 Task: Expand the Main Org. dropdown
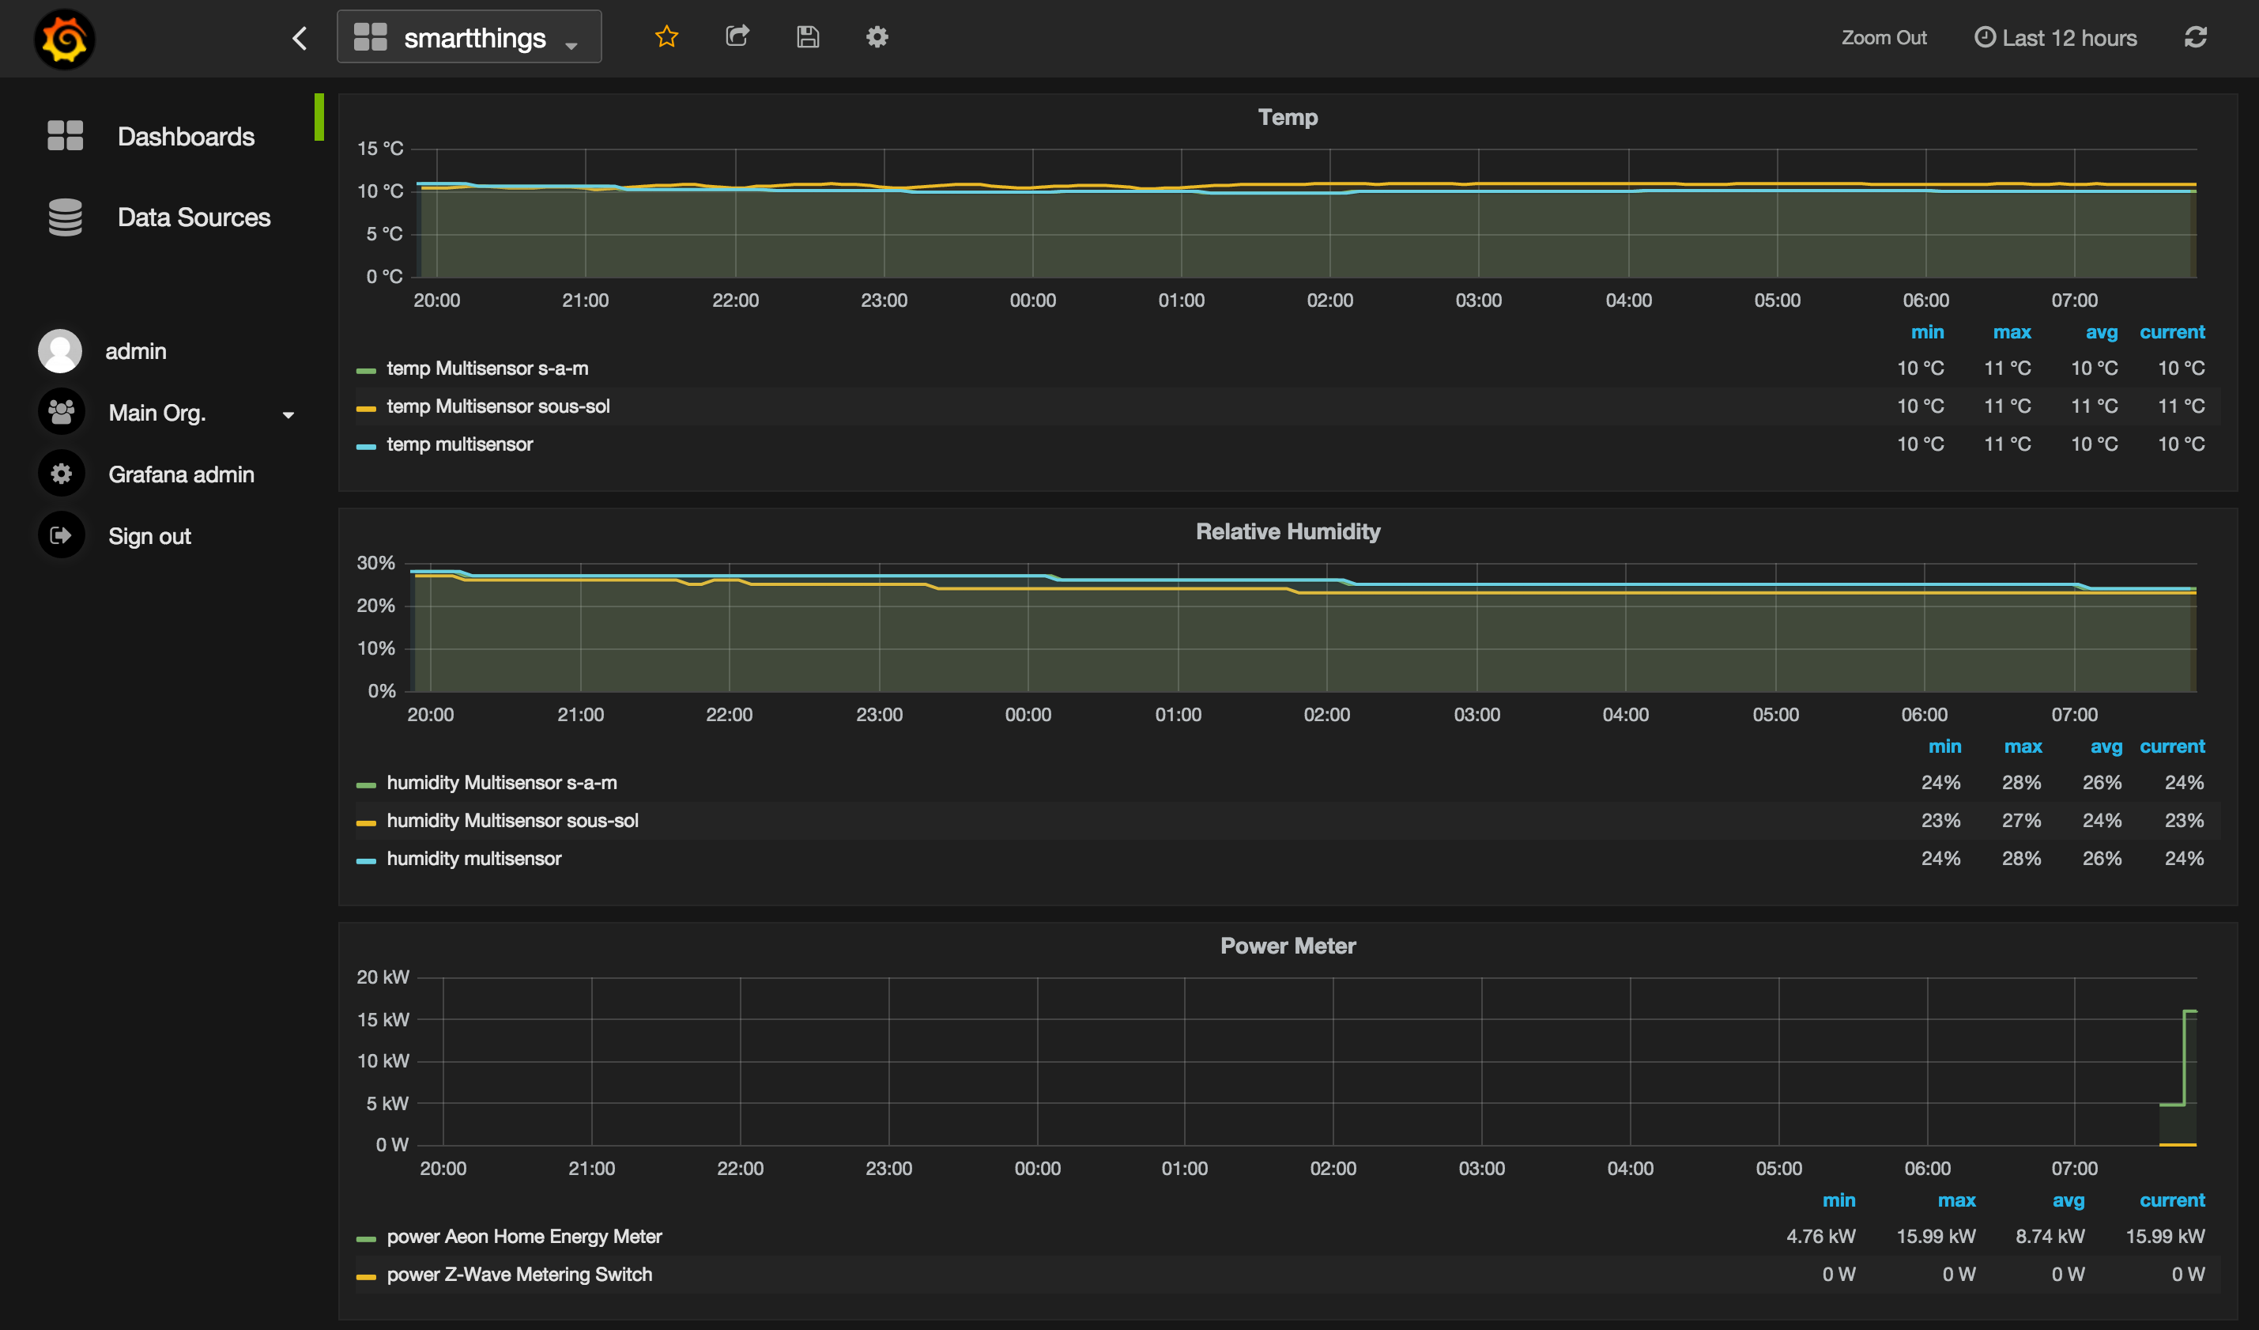click(288, 414)
